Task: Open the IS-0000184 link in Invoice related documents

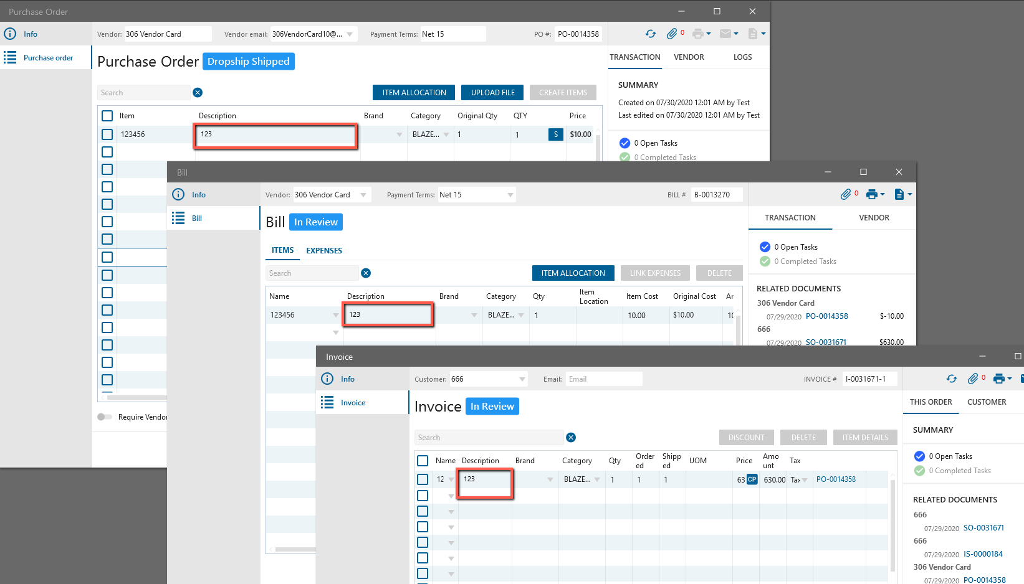Action: point(983,554)
